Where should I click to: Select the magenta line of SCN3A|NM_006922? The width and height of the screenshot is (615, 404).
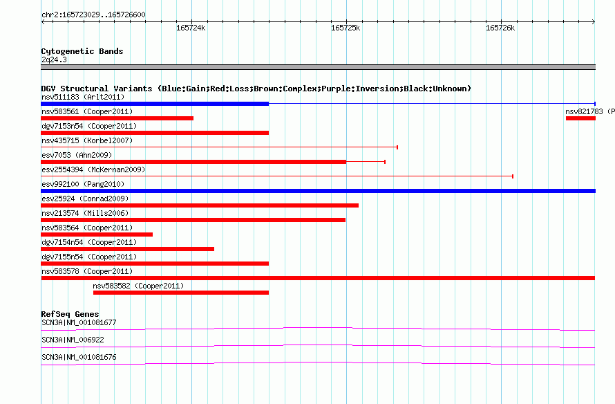(x=318, y=346)
